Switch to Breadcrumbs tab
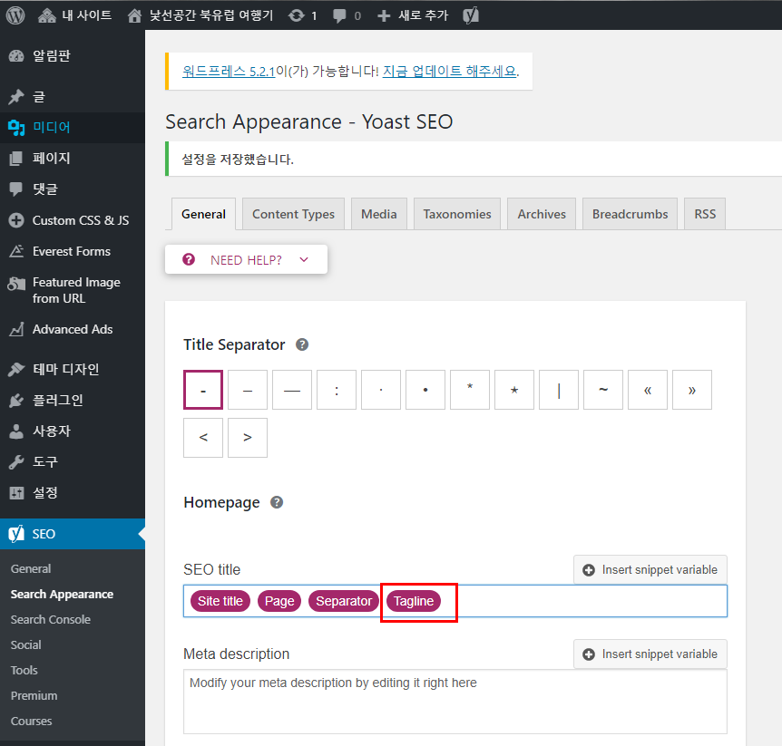Viewport: 782px width, 746px height. click(x=630, y=214)
